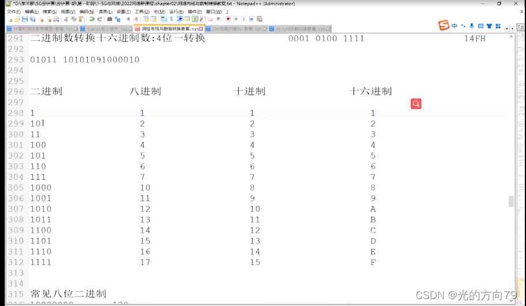Toggle Show All Characters pilcrow icon
This screenshot has height=306, width=526.
172,19
